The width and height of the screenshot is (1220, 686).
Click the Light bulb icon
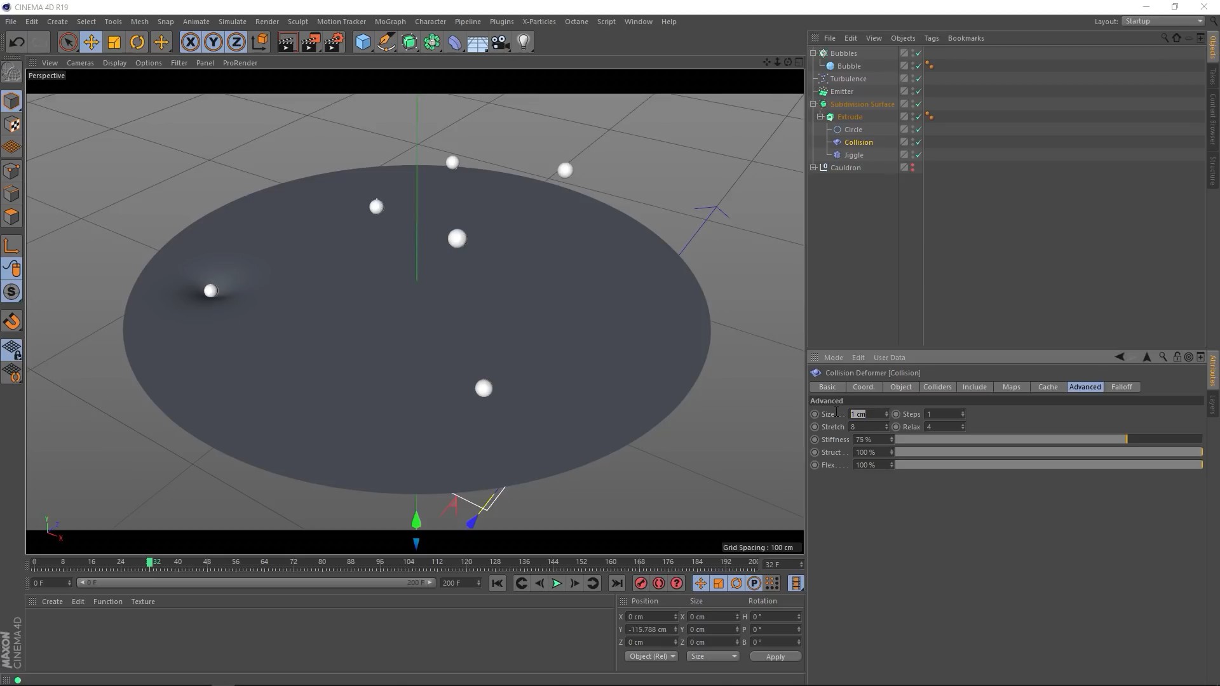(x=523, y=43)
